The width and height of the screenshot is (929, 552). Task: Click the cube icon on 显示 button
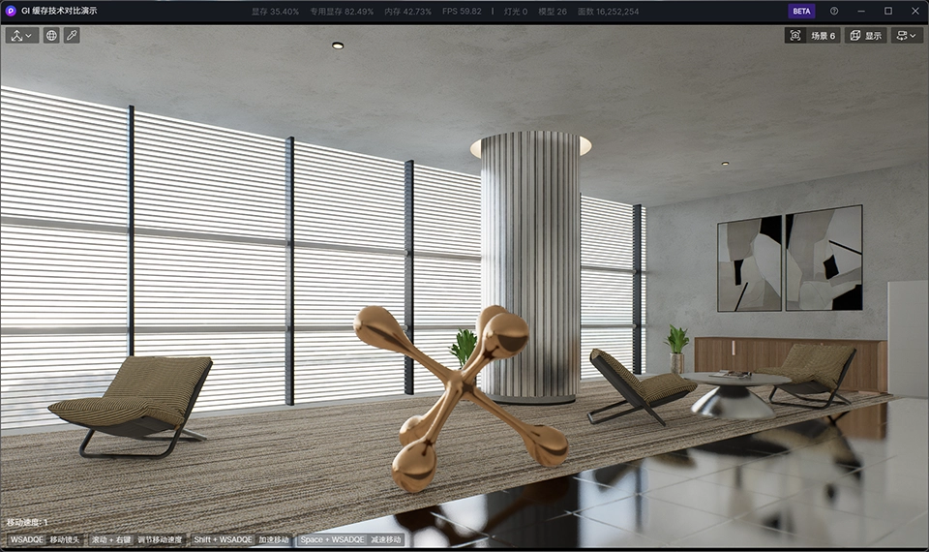[x=854, y=36]
